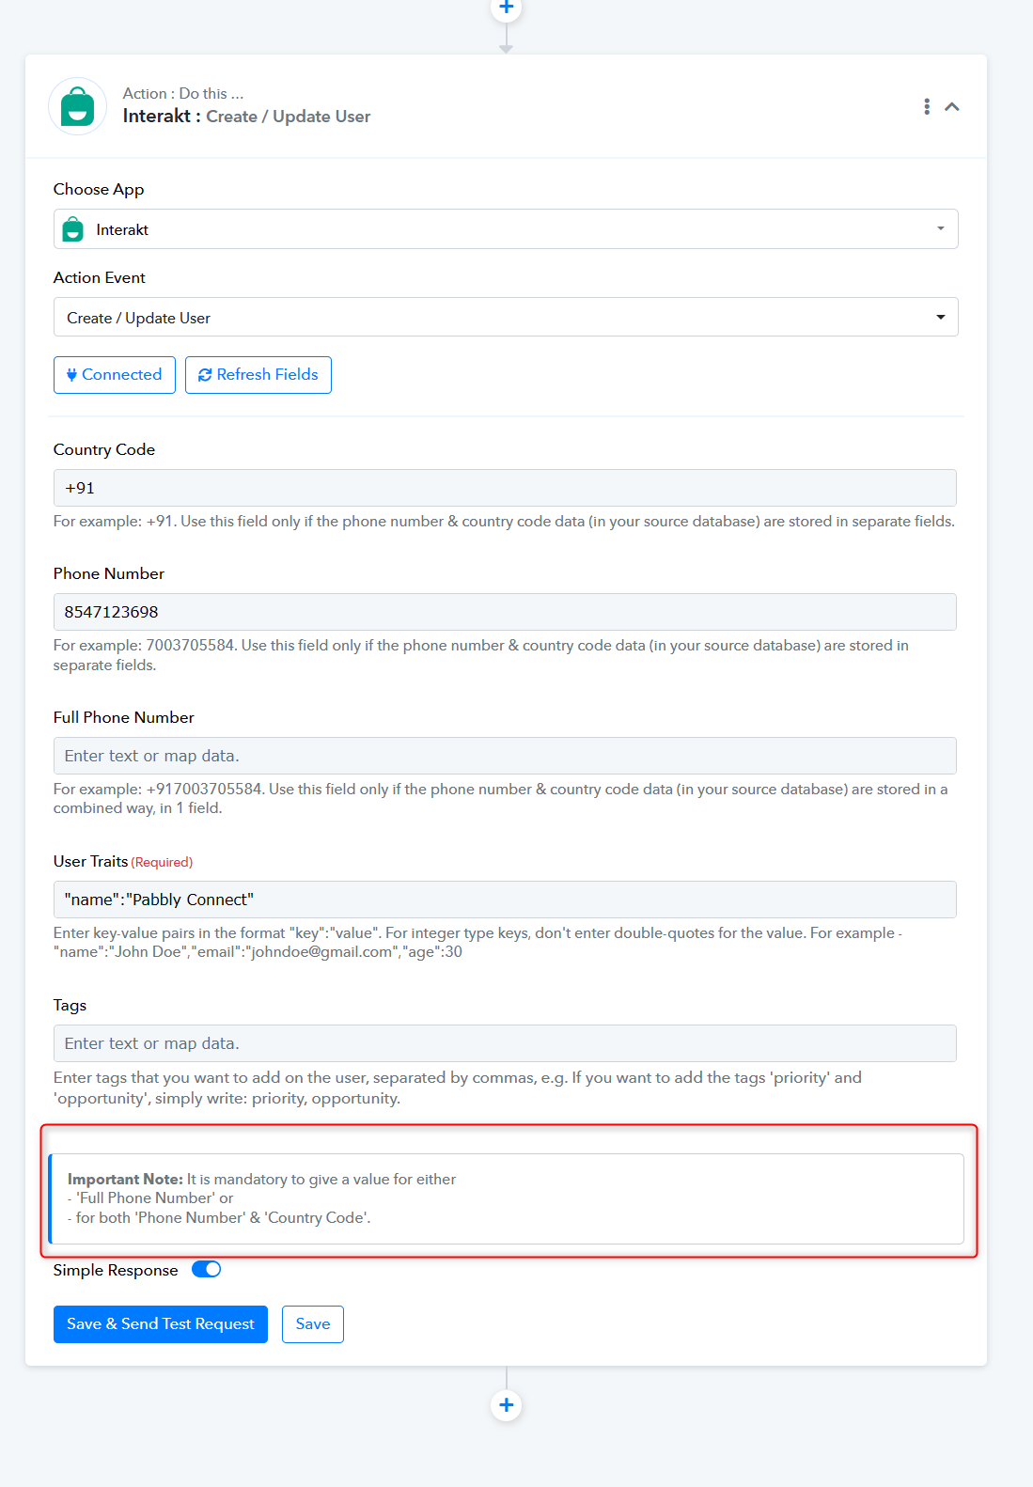Open the three-dot action options menu
Image resolution: width=1033 pixels, height=1487 pixels.
coord(927,106)
